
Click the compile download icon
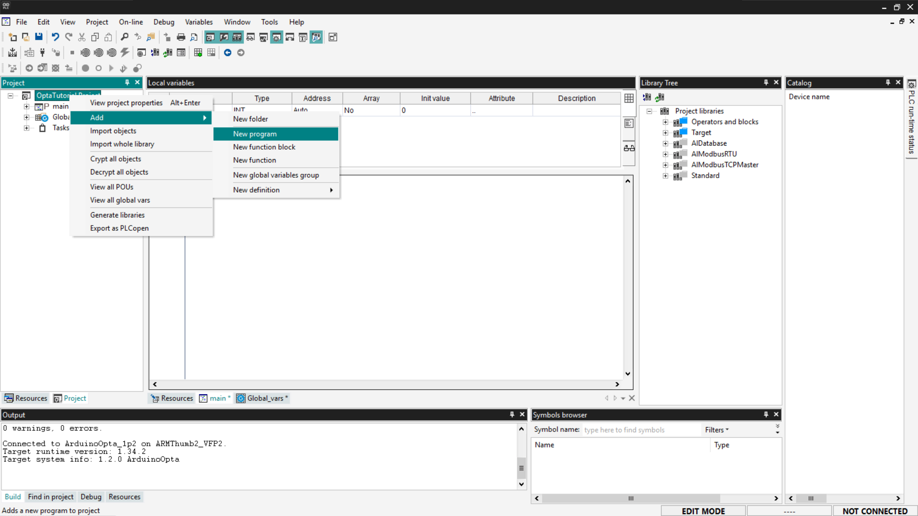pos(12,53)
